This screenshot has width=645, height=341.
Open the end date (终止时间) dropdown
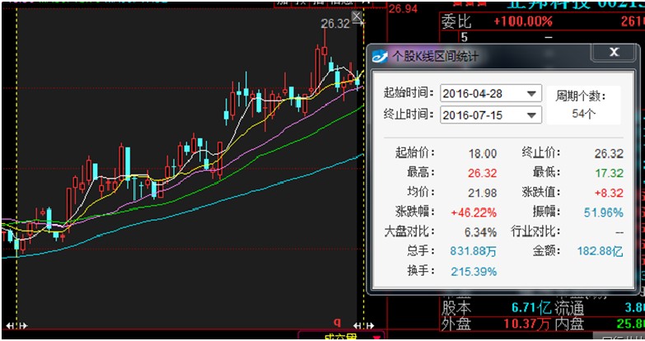click(531, 115)
